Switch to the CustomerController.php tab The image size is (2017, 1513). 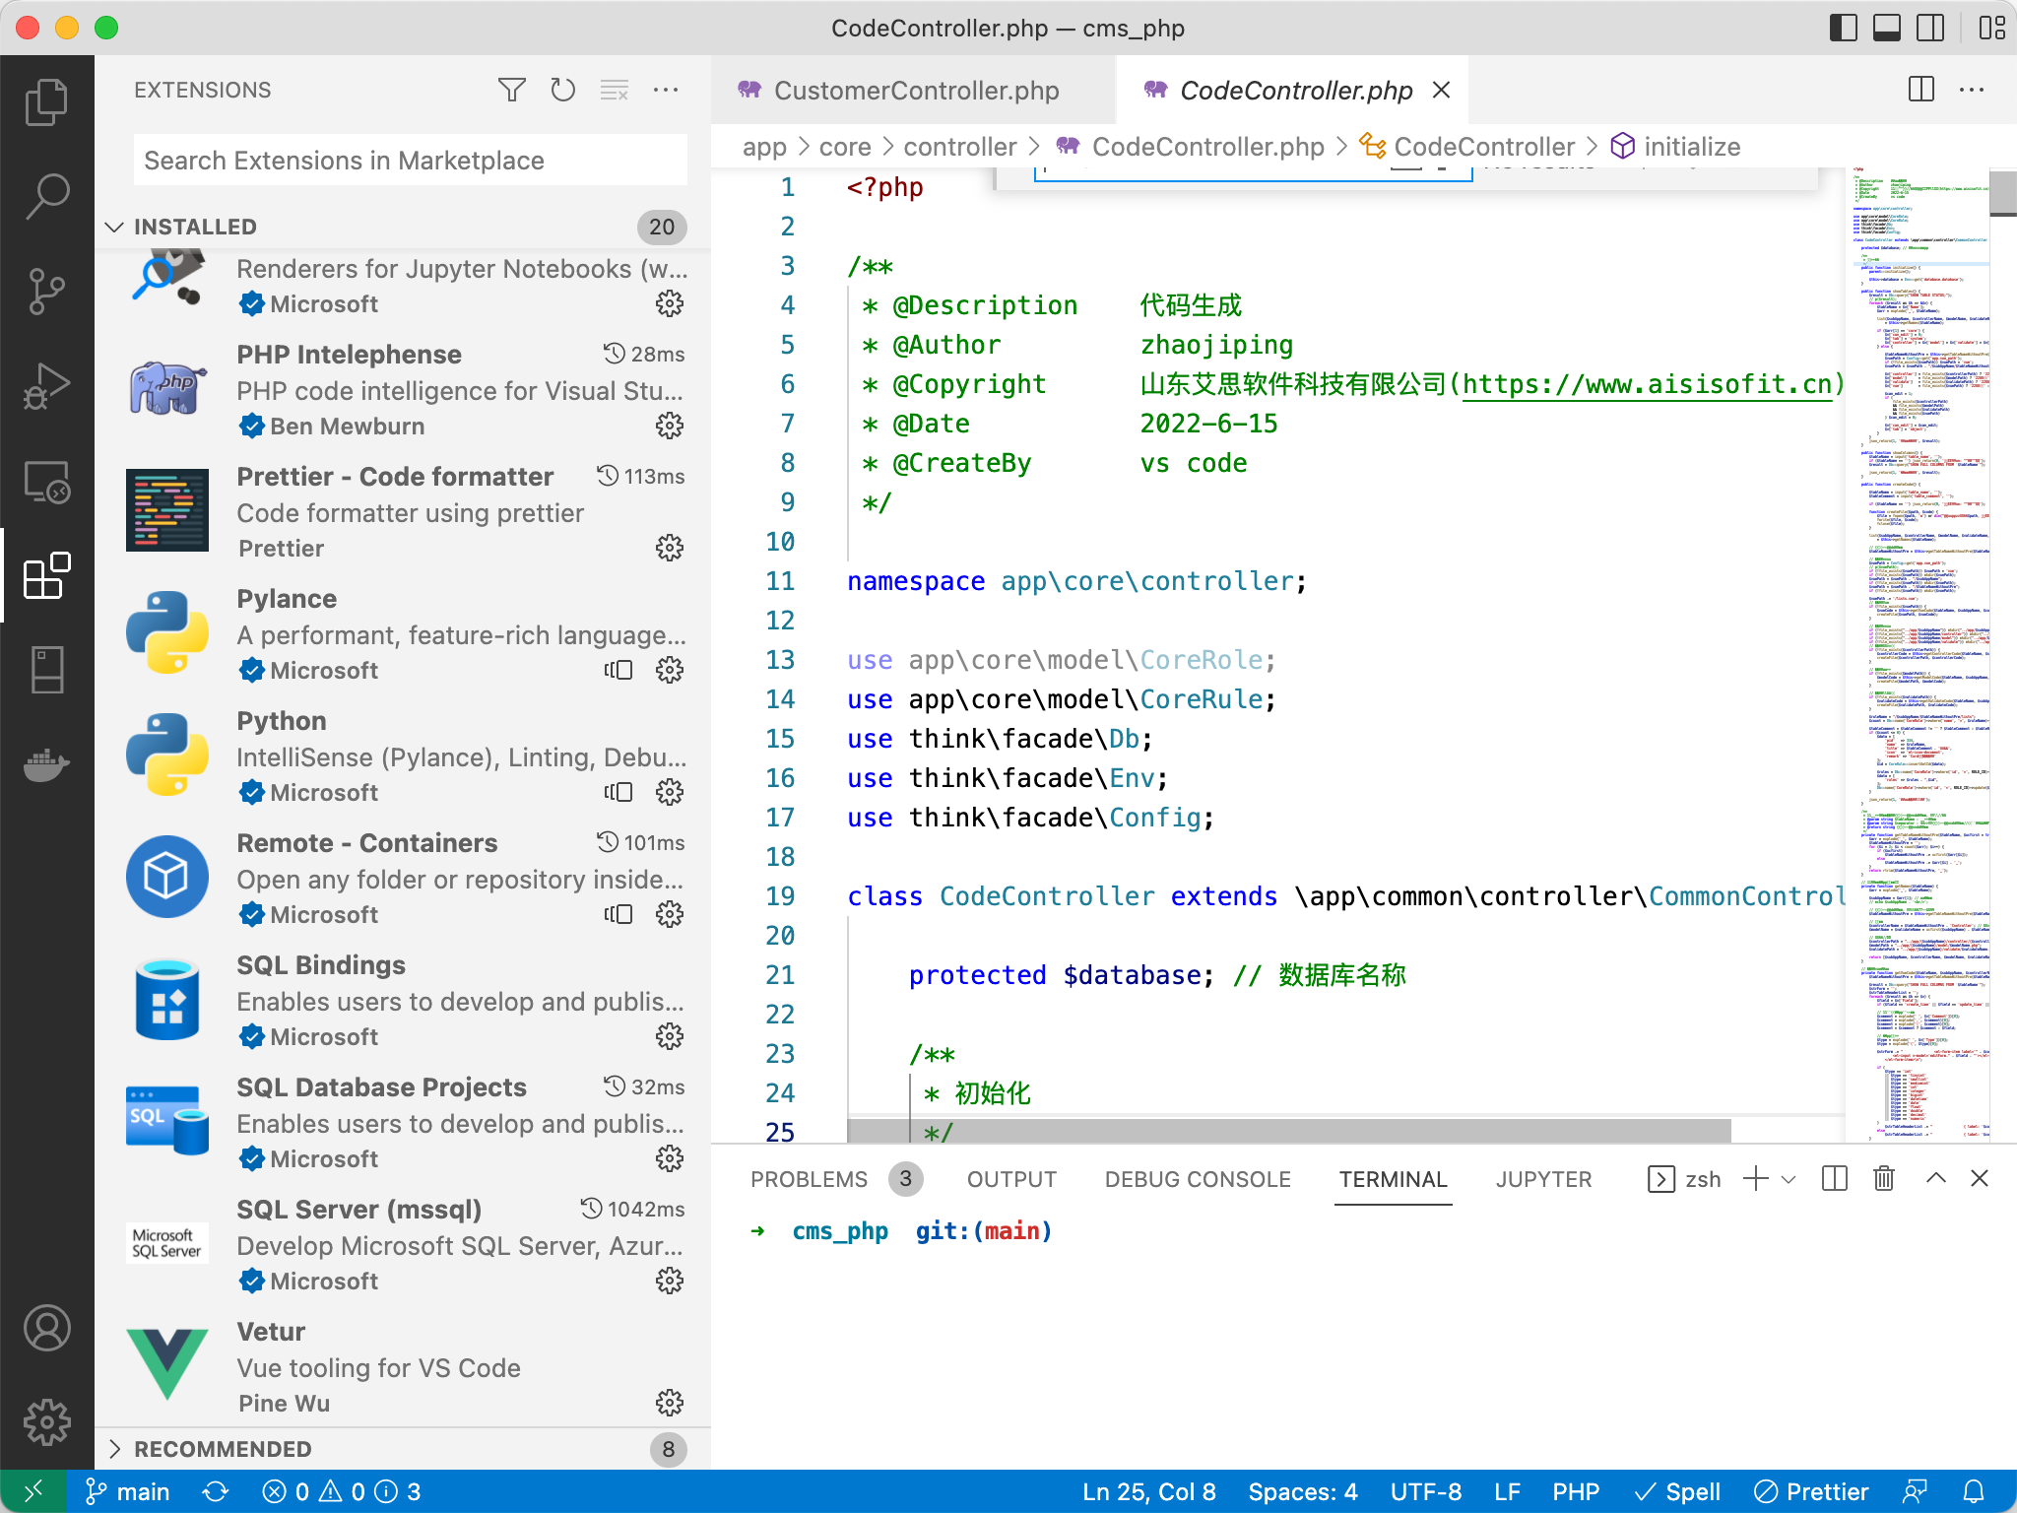click(915, 91)
